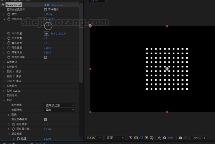Expand the 缩放 property
The image size is (215, 144).
[x=4, y=14]
